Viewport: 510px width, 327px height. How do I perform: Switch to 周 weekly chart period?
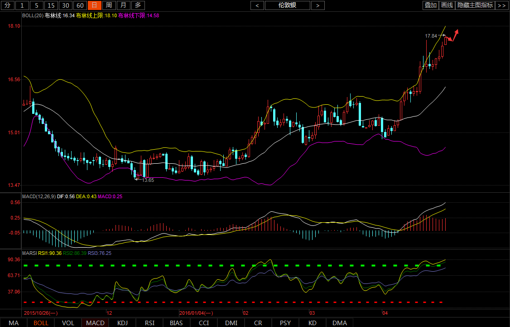tap(108, 5)
